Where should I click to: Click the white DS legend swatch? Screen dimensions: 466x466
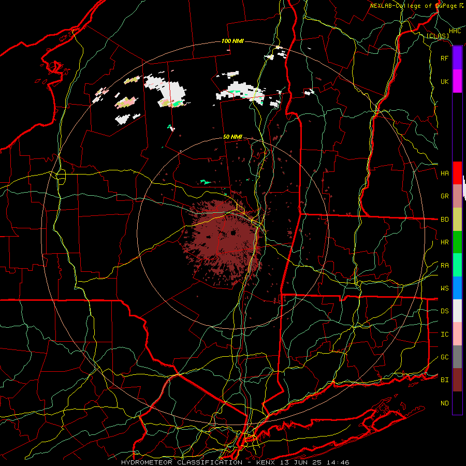pyautogui.click(x=457, y=311)
